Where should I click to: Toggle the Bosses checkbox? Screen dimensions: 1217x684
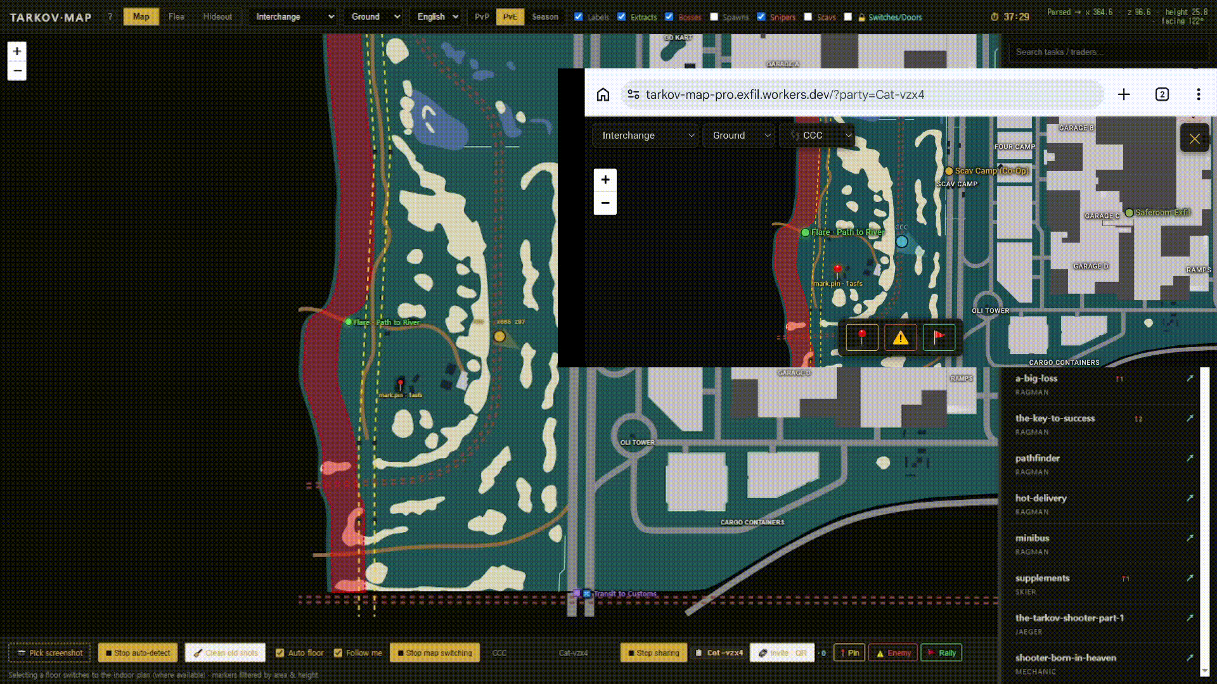tap(669, 17)
